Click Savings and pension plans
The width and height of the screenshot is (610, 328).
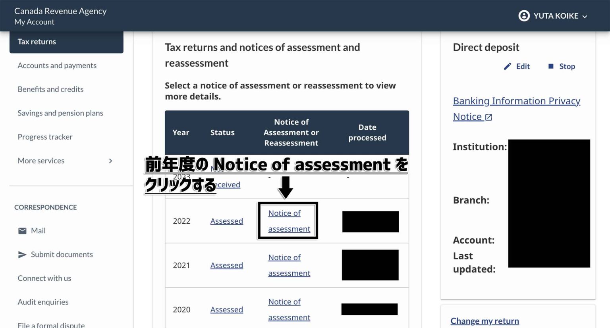point(60,113)
